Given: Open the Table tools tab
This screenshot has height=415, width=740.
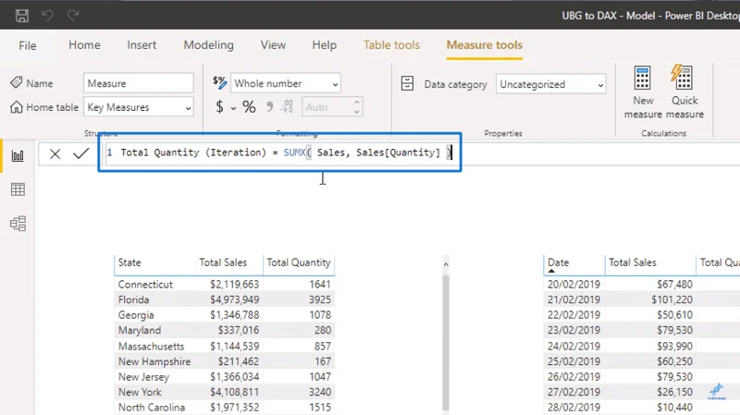Looking at the screenshot, I should (x=391, y=44).
